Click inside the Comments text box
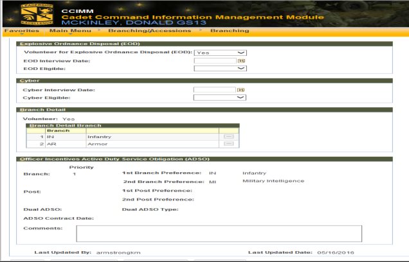 219,233
